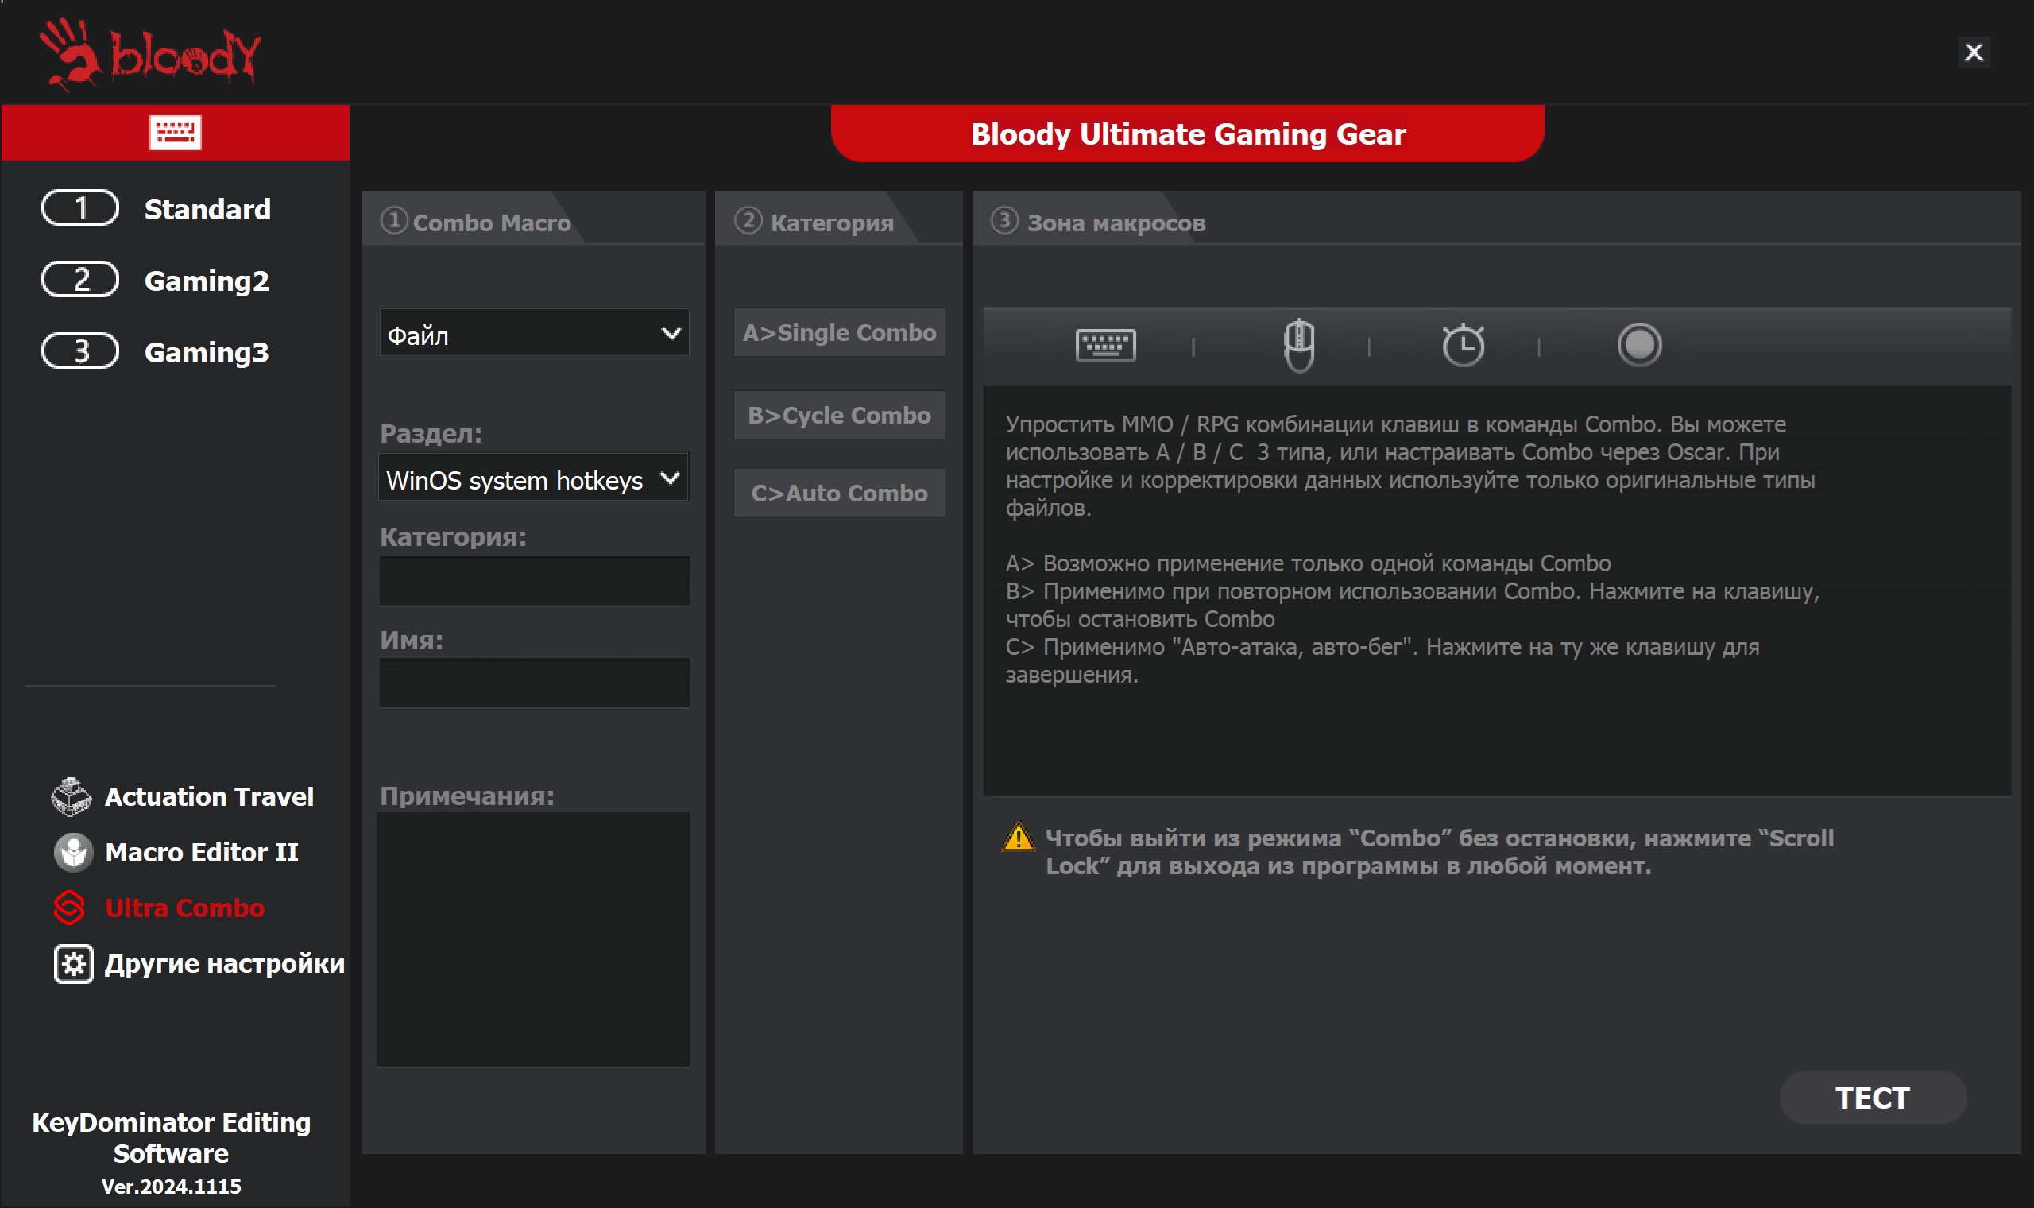Click the mouse input icon in macro toolbar
This screenshot has height=1208, width=2034.
point(1298,345)
